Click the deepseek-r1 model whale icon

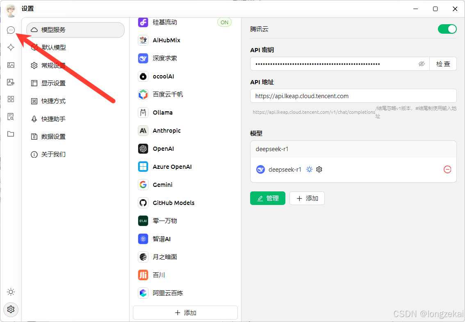(260, 170)
